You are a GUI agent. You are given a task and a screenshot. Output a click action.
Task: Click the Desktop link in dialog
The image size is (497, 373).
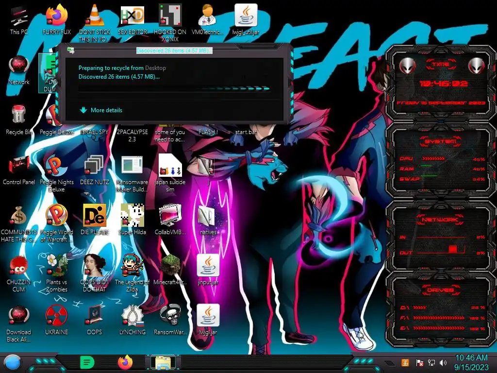(x=155, y=68)
